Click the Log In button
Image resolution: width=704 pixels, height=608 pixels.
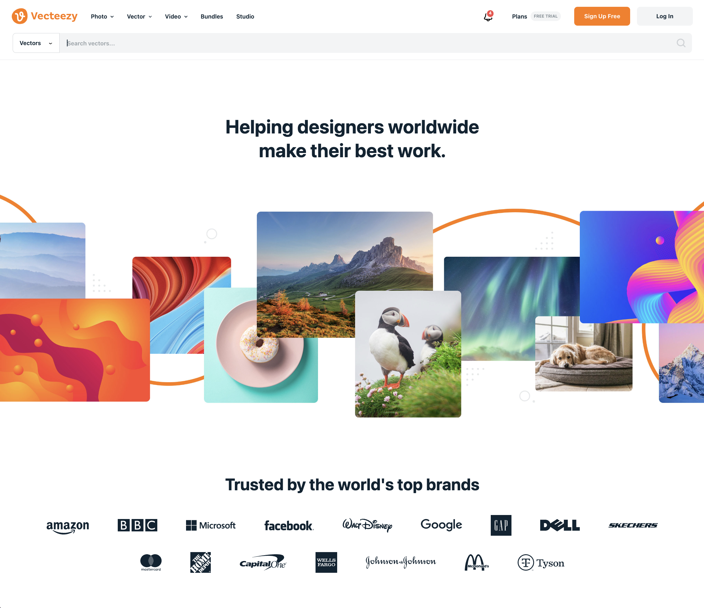(x=664, y=16)
